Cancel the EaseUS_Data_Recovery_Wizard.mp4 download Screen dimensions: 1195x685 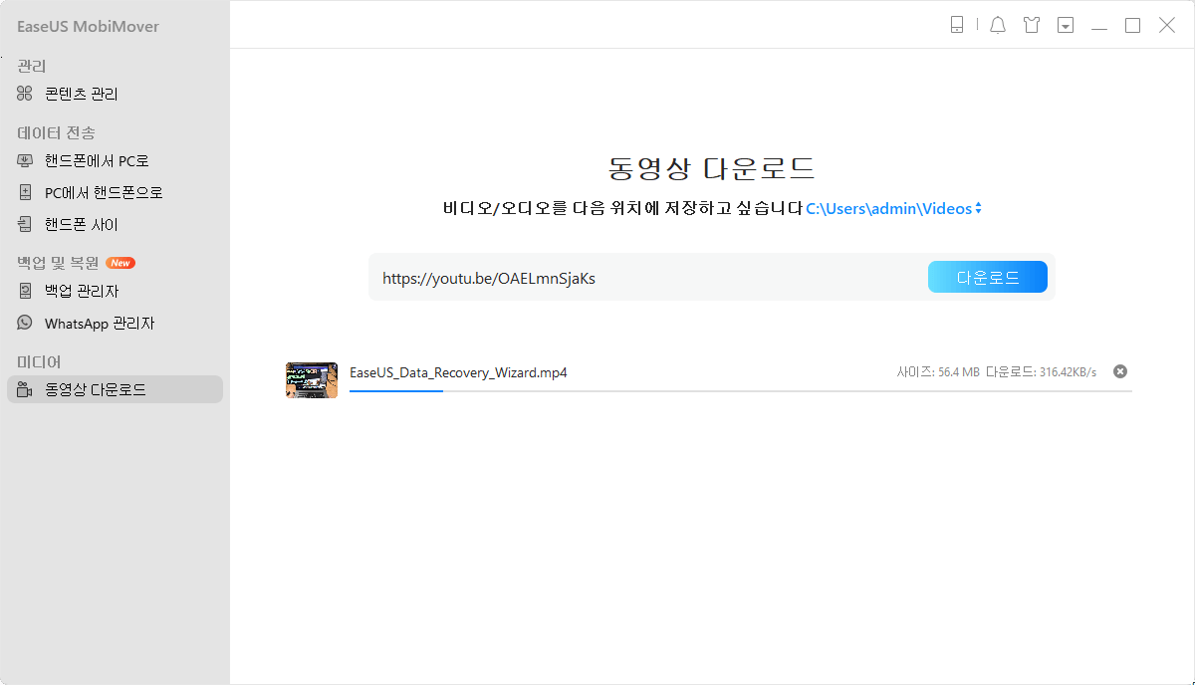[x=1119, y=370]
